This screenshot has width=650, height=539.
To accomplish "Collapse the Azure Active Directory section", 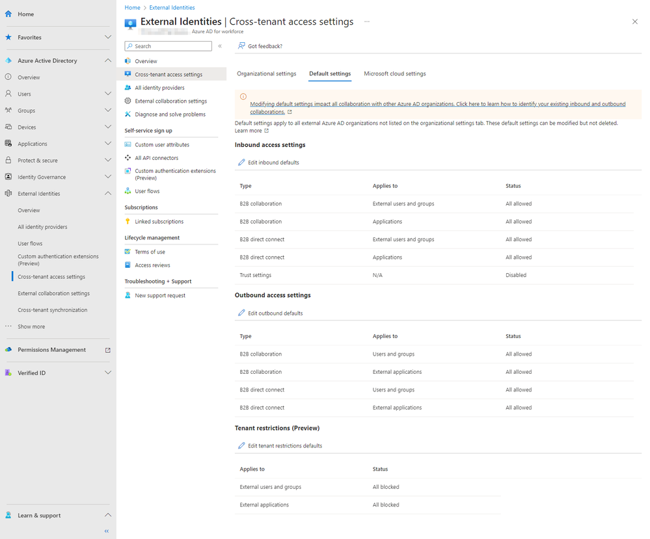I will (108, 60).
